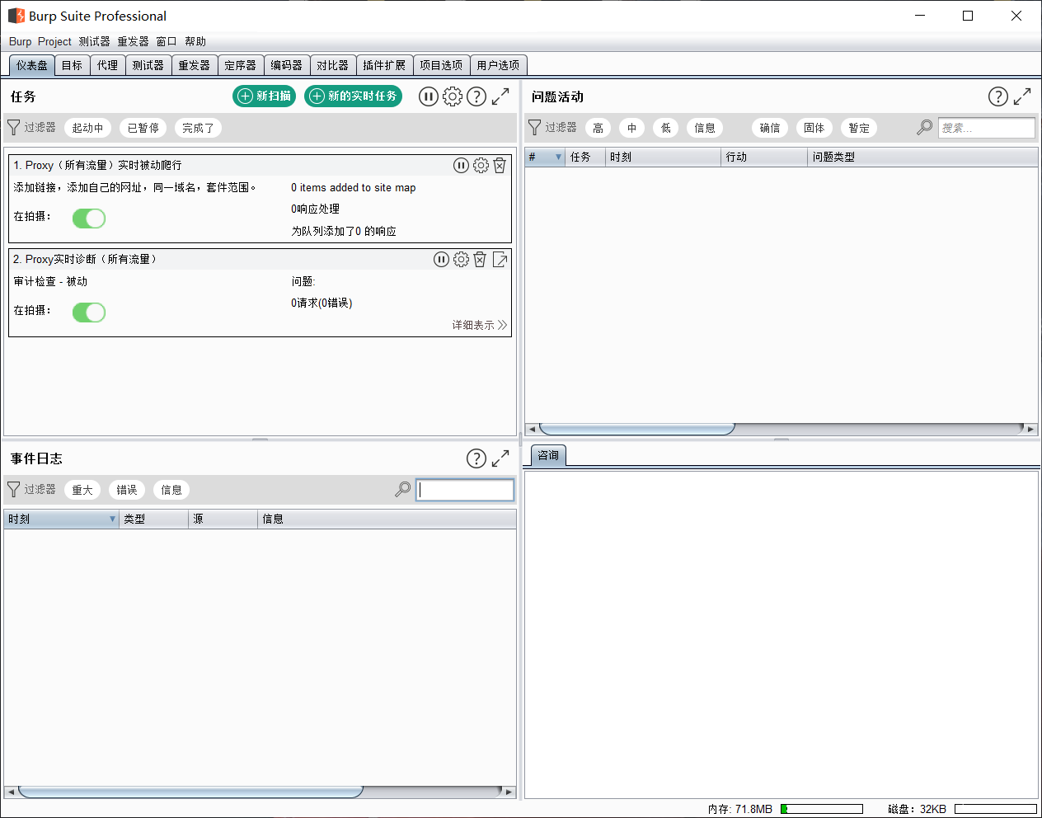Click the search magnifier in 事件日志
The image size is (1042, 818).
tap(401, 489)
